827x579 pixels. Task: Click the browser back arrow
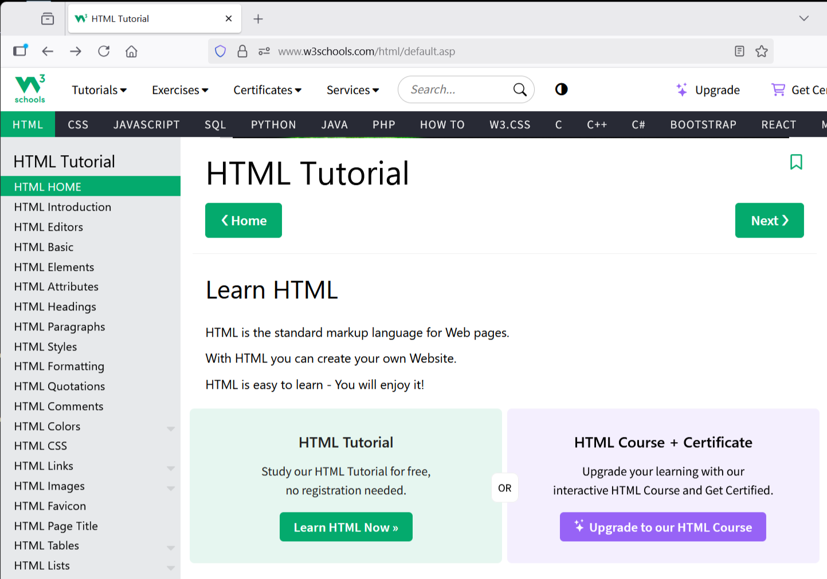click(48, 52)
